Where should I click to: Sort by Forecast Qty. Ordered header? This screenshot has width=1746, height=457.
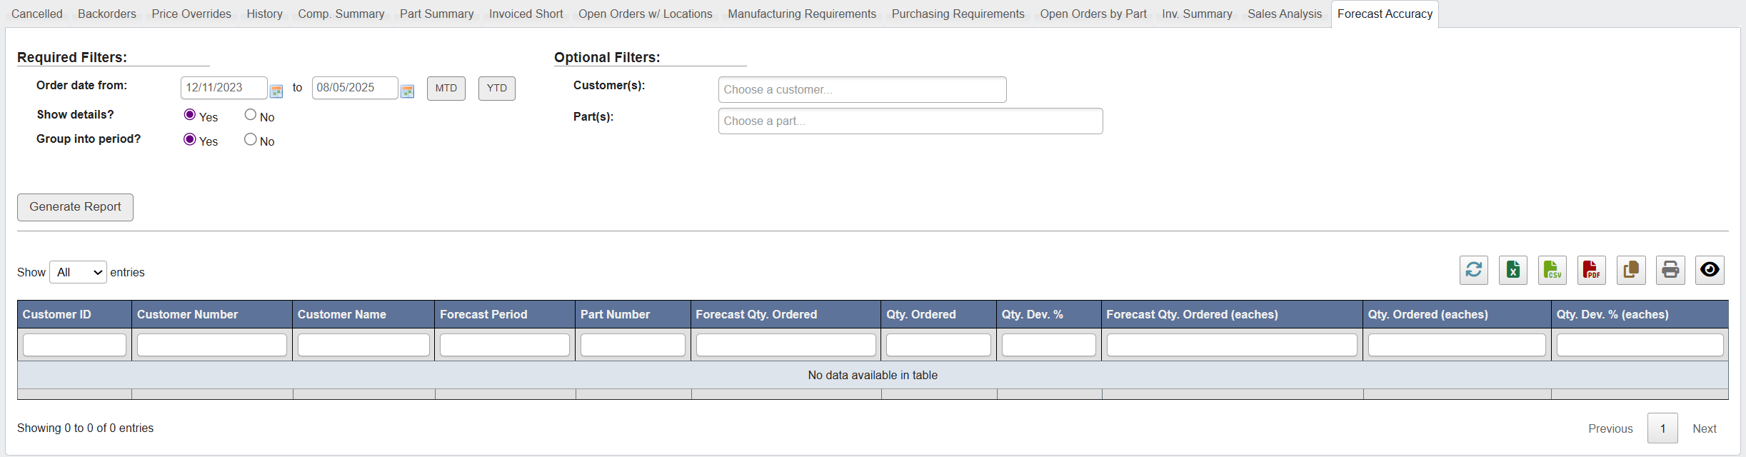click(x=786, y=314)
